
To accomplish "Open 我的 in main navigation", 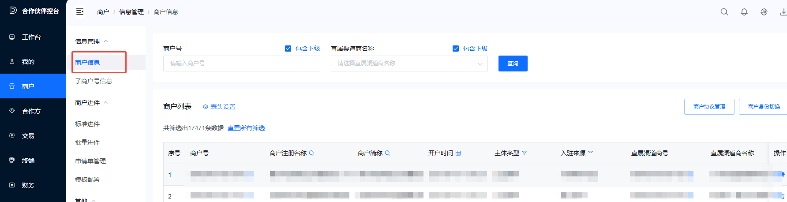I will click(33, 62).
